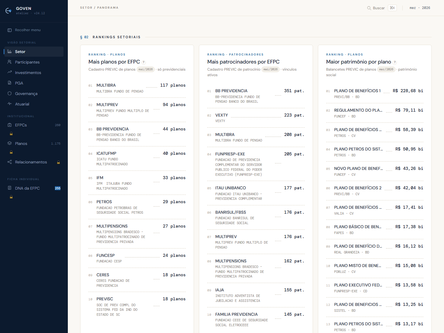Open the PREVISC ranking row
This screenshot has height=333, width=444.
(x=137, y=306)
